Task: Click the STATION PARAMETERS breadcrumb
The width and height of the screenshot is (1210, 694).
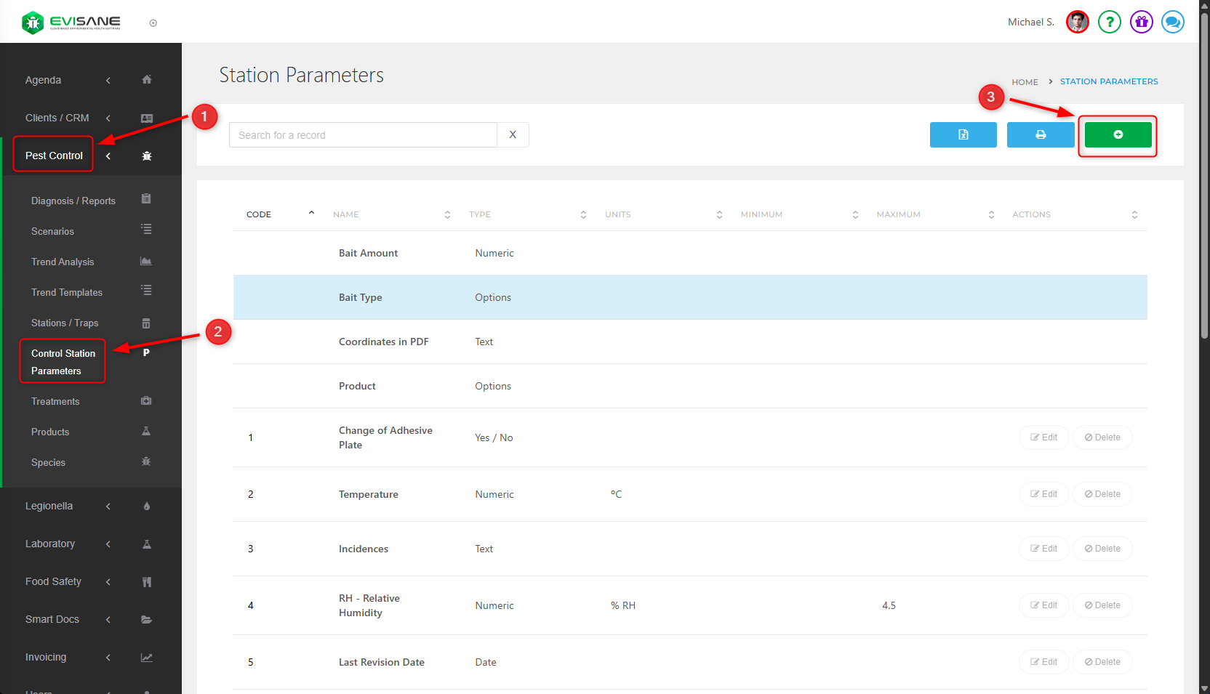Action: 1109,81
